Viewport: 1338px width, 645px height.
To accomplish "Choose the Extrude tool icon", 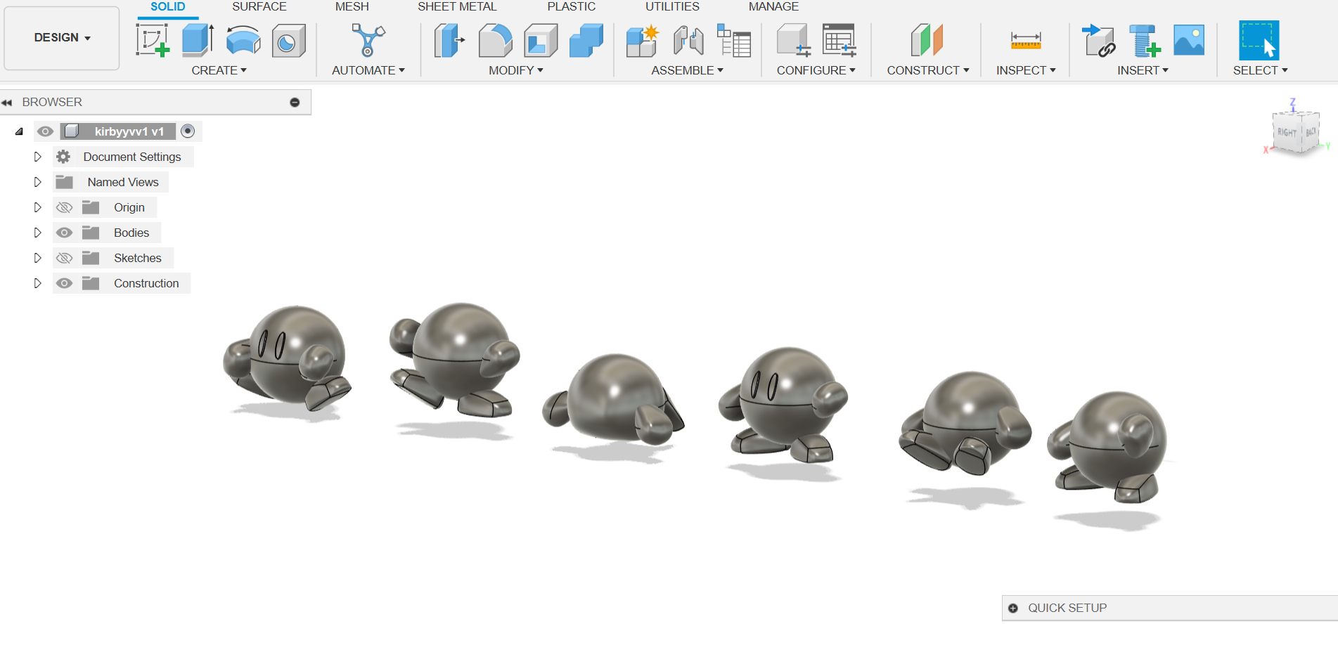I will [x=198, y=40].
